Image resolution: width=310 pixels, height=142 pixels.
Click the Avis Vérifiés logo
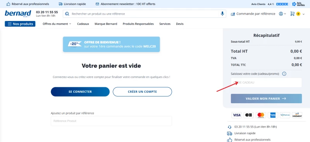[298, 4]
